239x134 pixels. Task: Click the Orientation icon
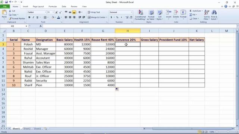click(x=80, y=12)
